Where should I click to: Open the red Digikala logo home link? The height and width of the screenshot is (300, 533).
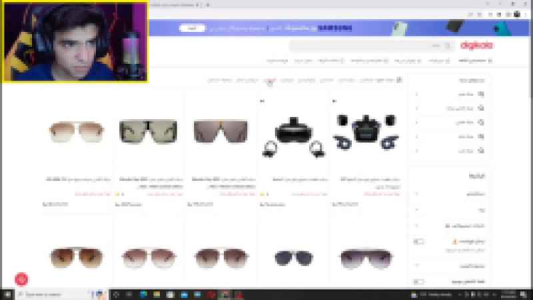(x=476, y=45)
